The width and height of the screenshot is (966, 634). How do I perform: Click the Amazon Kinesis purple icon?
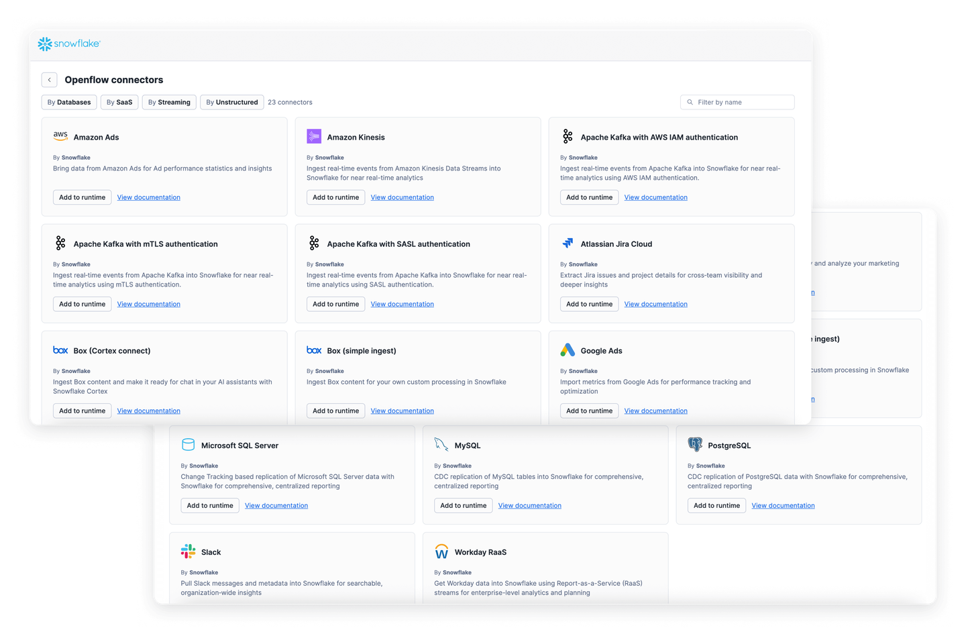(314, 137)
